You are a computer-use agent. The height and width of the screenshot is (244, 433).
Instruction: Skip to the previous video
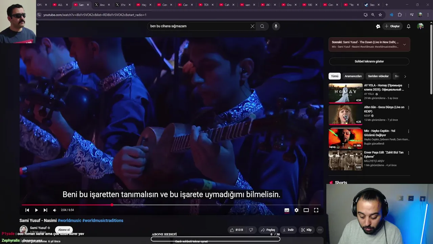27,210
